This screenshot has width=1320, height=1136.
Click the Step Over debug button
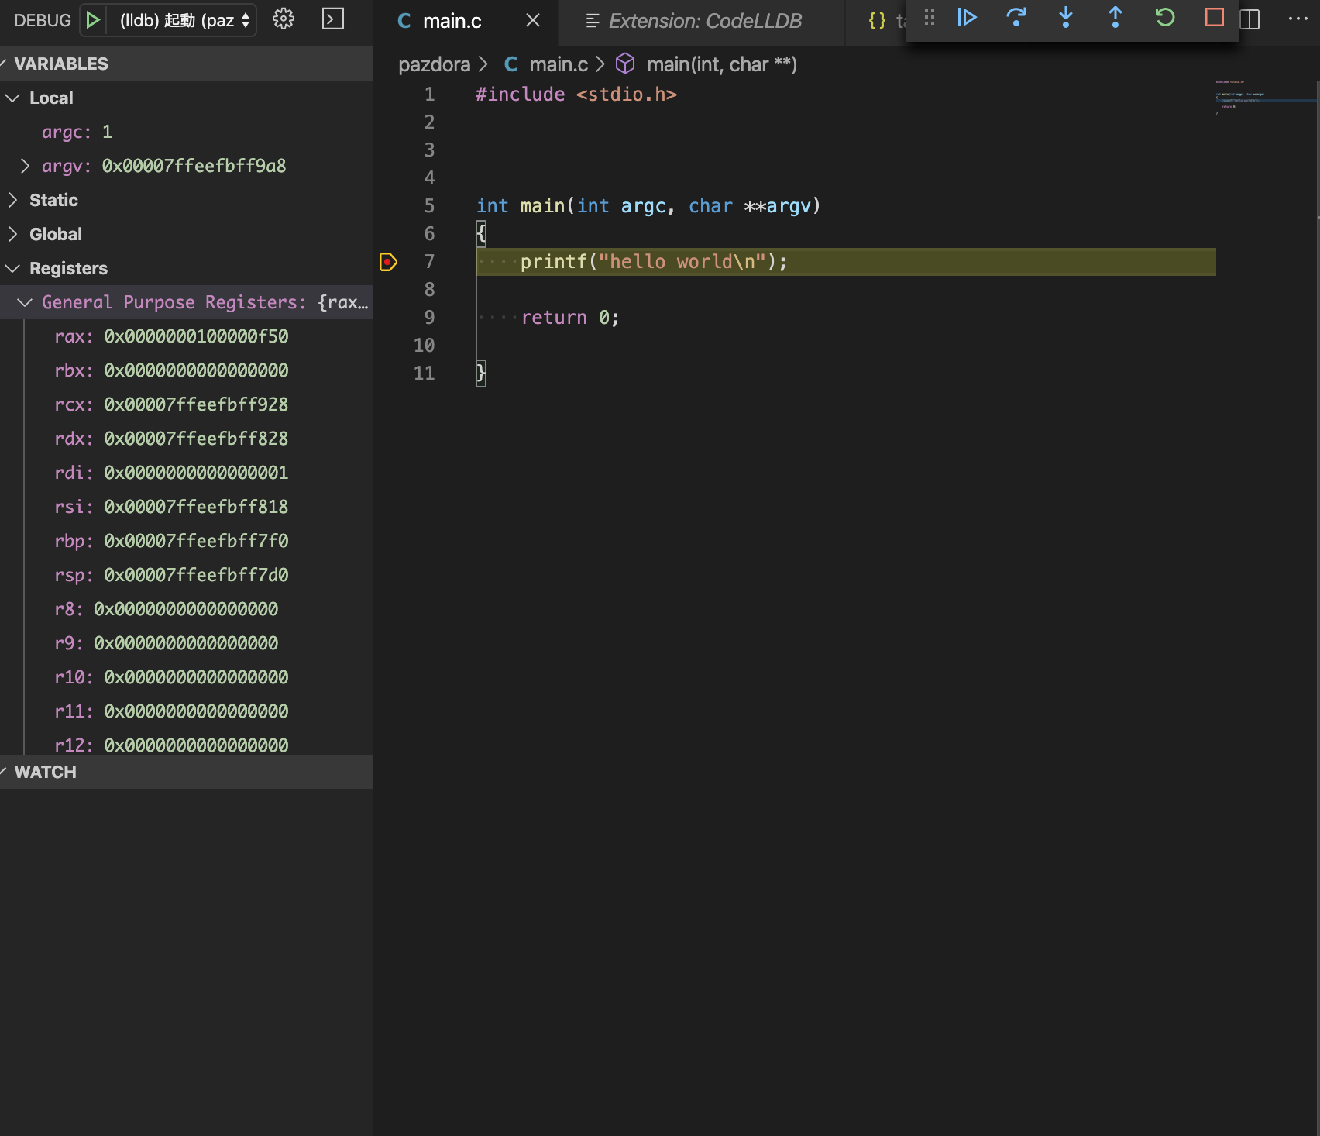(x=1016, y=18)
